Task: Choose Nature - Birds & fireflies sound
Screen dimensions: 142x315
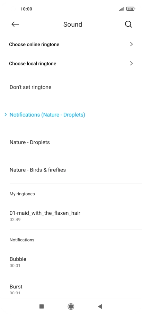Action: [x=71, y=170]
